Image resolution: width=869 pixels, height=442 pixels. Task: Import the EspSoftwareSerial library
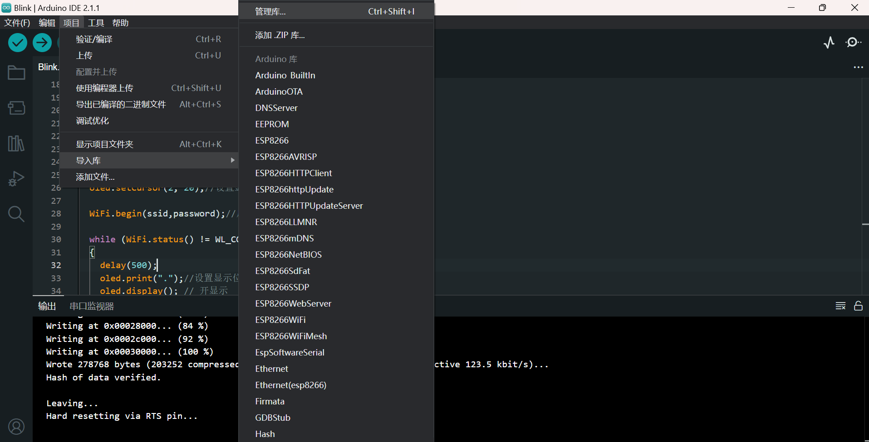coord(336,352)
